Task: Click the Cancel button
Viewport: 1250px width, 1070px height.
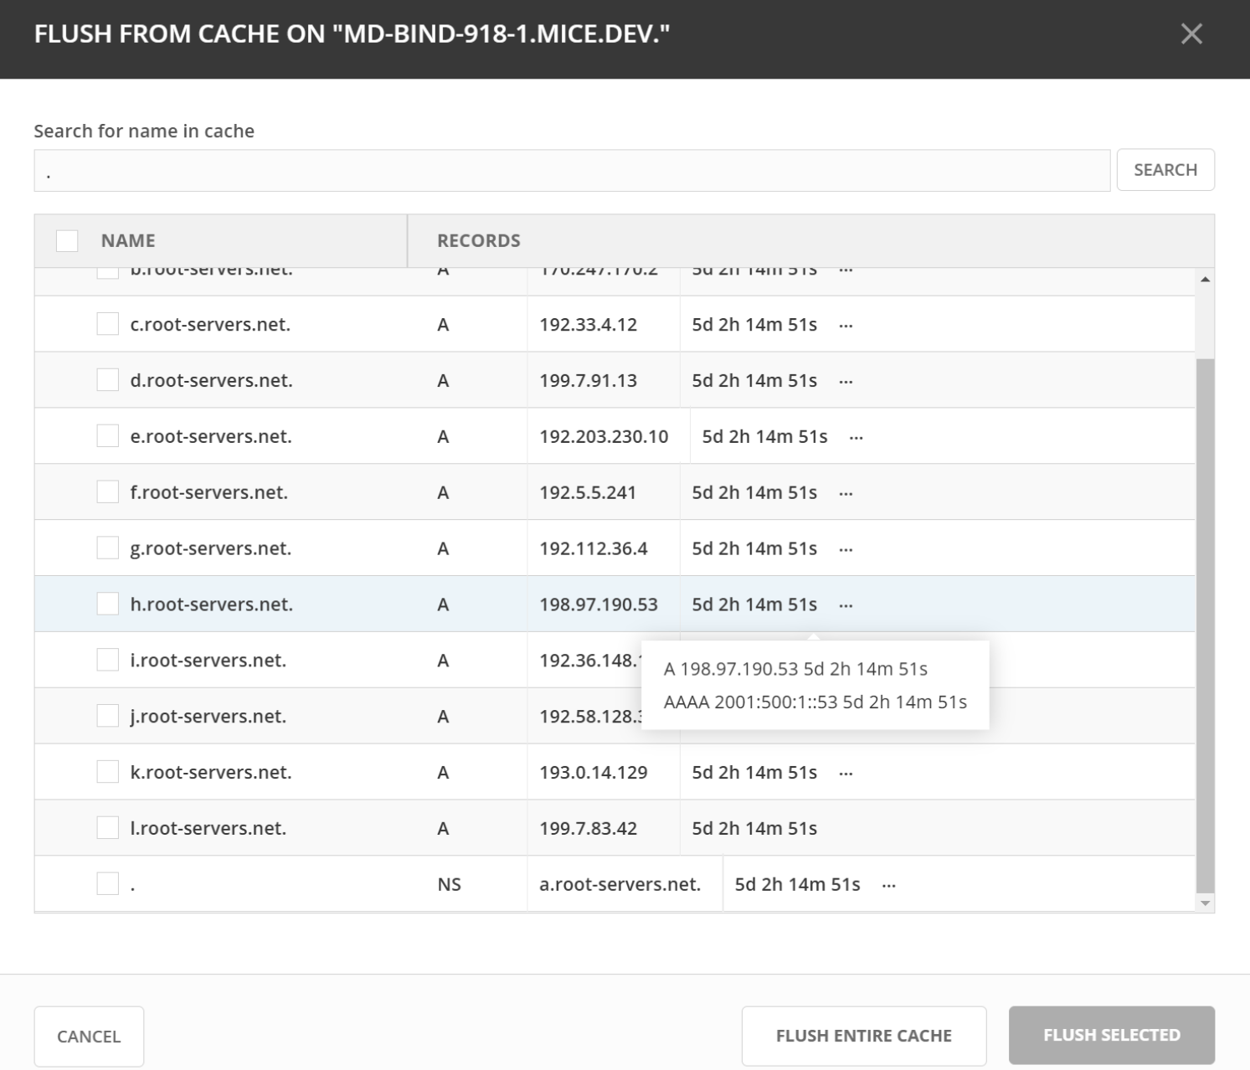Action: click(x=89, y=1037)
